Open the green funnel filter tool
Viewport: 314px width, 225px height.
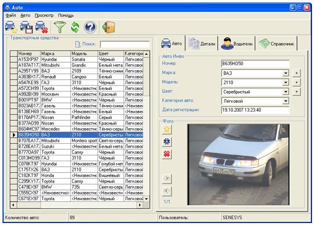[60, 27]
